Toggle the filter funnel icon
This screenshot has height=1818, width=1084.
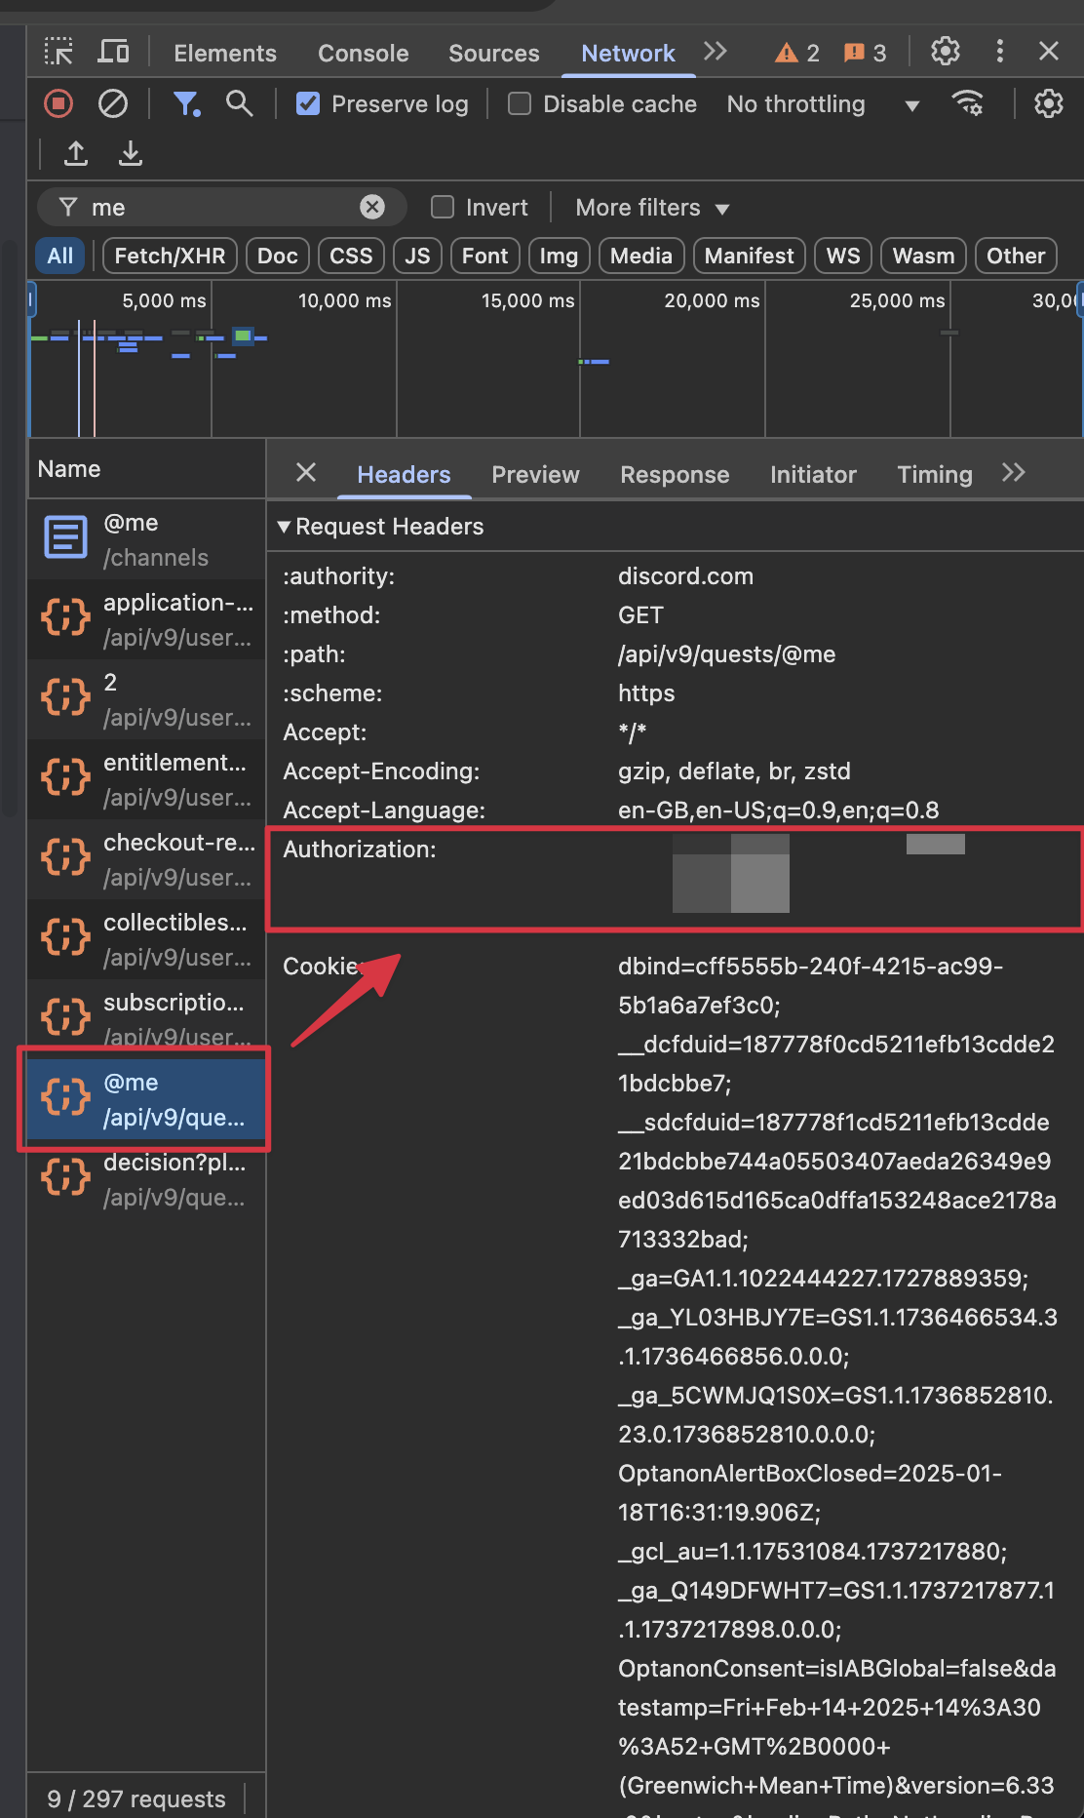point(185,103)
